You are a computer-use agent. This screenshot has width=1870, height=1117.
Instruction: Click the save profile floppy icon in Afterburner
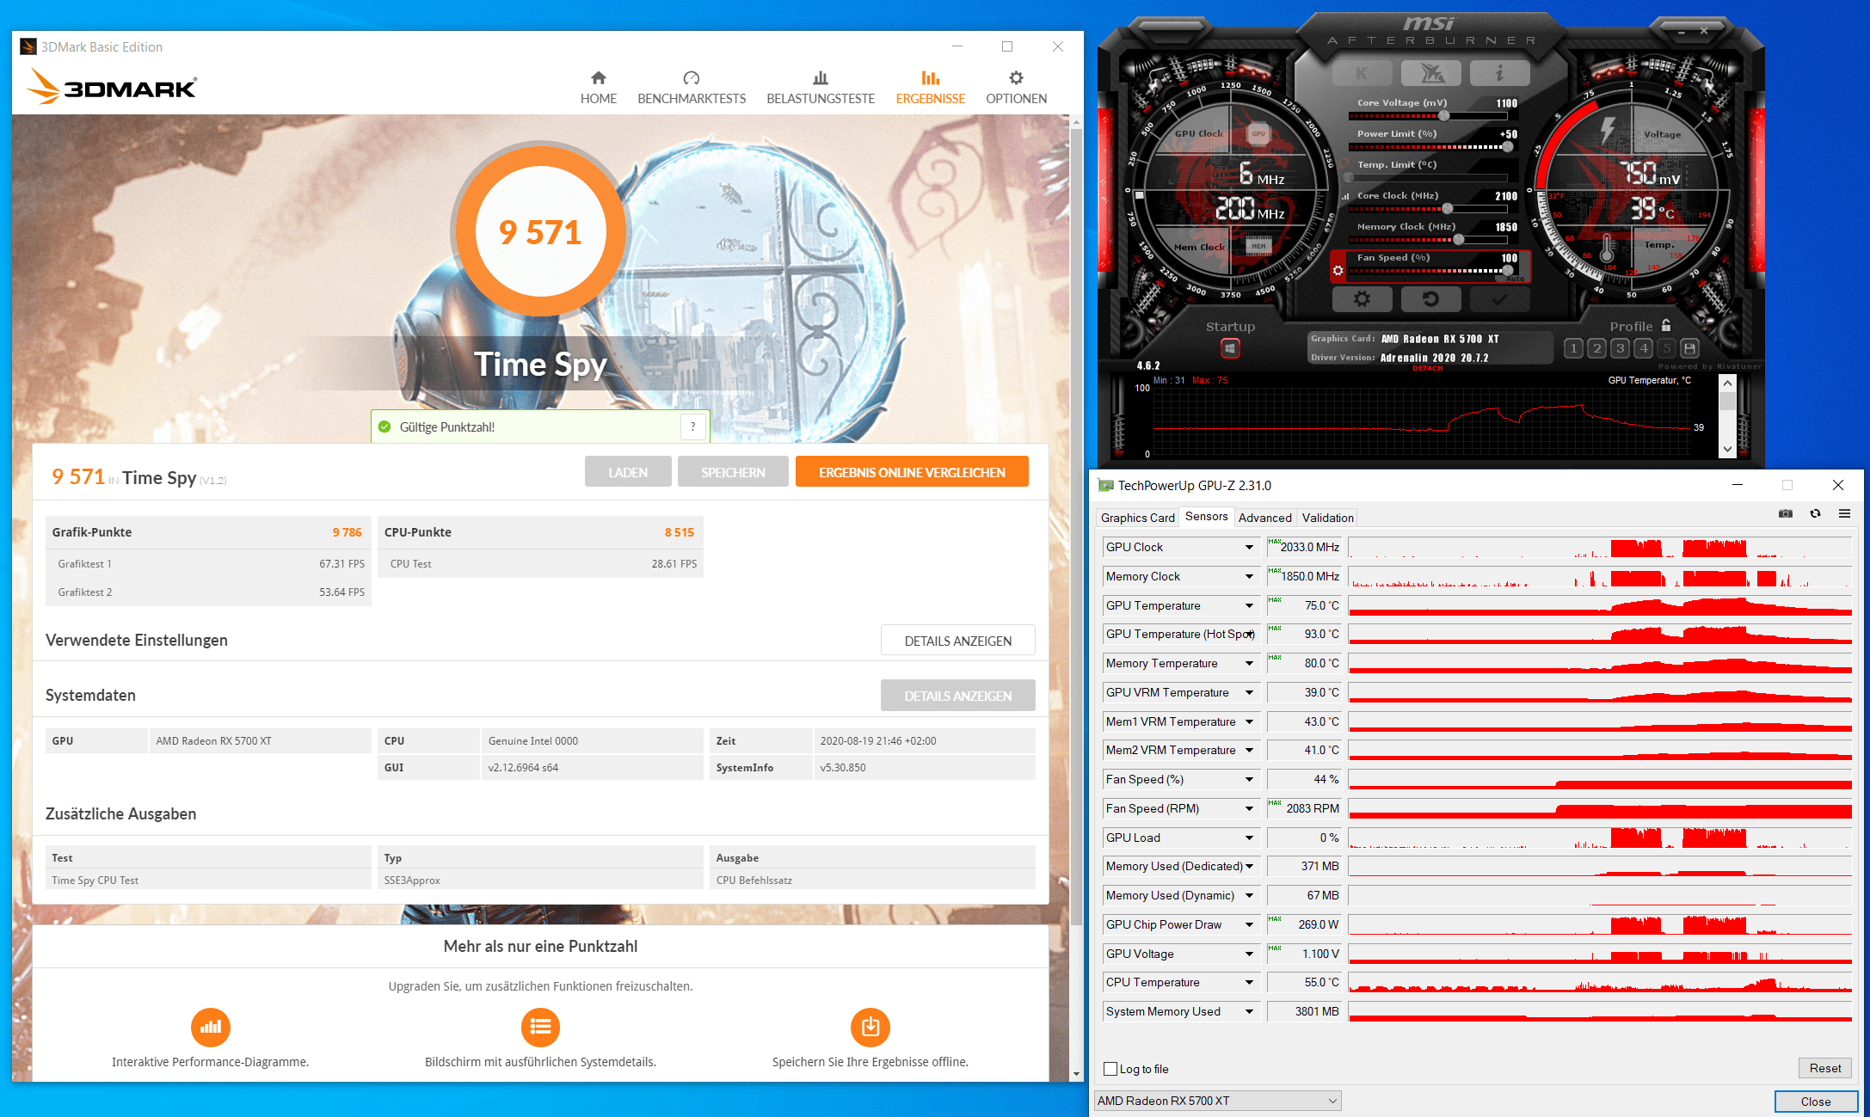tap(1689, 348)
